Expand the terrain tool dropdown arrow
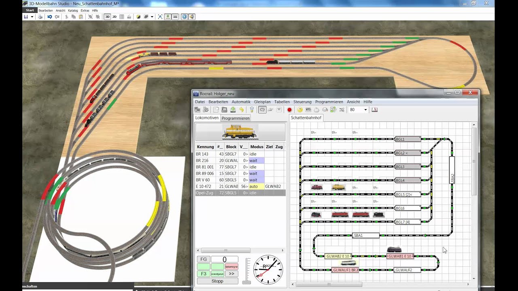 coord(152,17)
